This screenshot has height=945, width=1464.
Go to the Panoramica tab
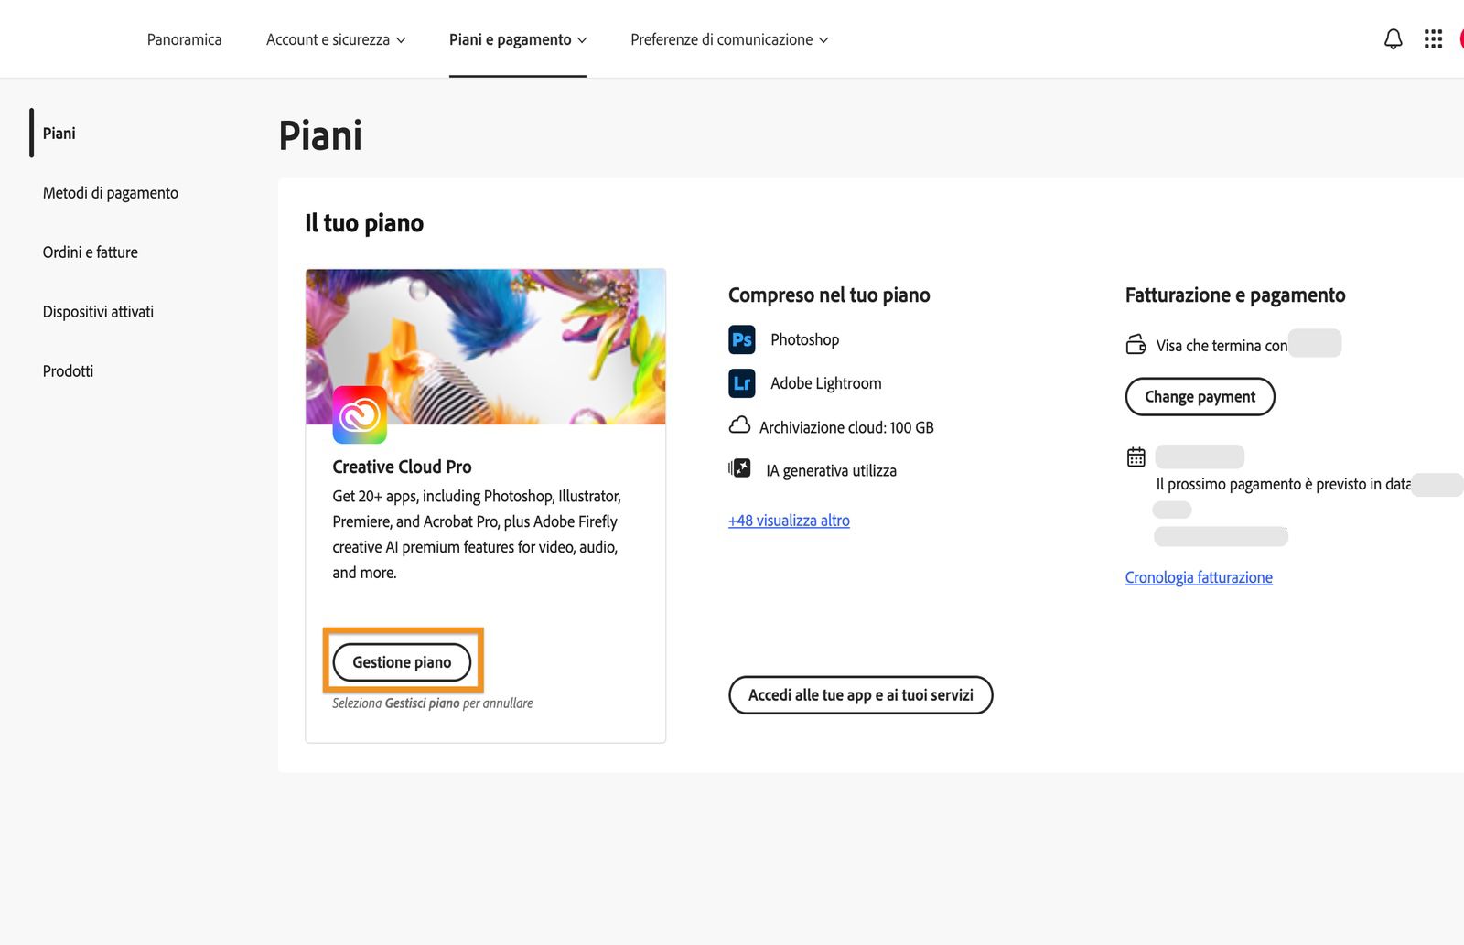tap(184, 39)
